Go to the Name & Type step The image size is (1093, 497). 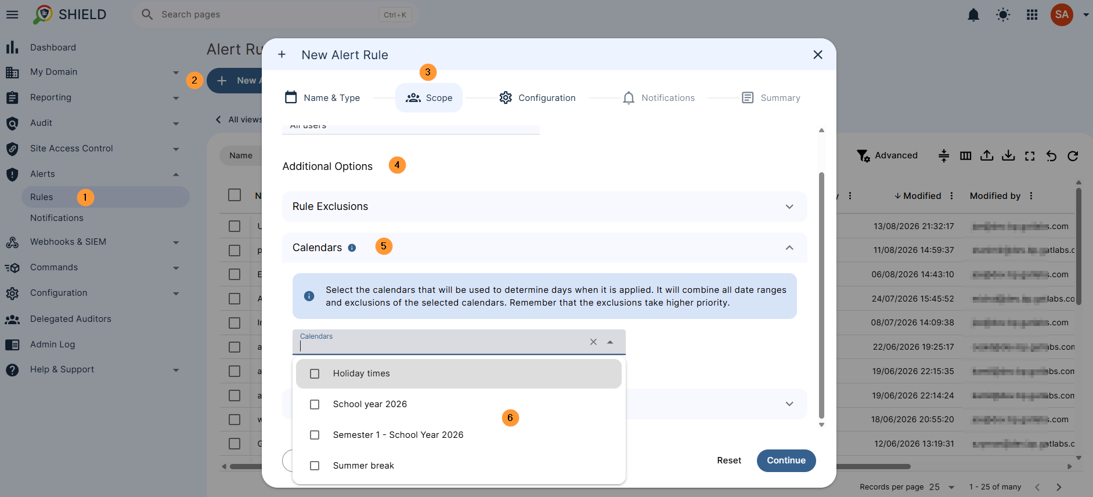click(323, 97)
